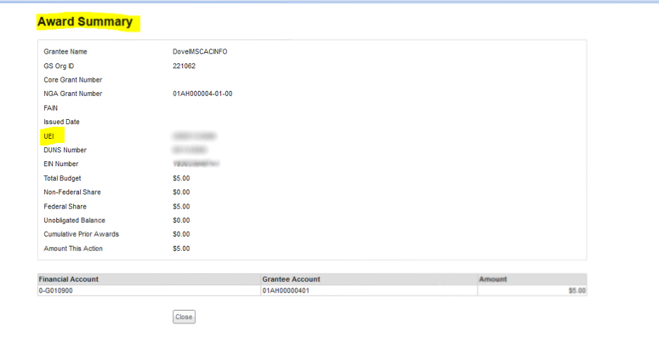Click the Amount column header
Screen dimensions: 659x355
[x=493, y=280]
